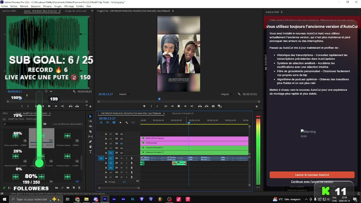Open the Project panel menu
Viewport: 361px width, 203px height.
click(x=50, y=113)
